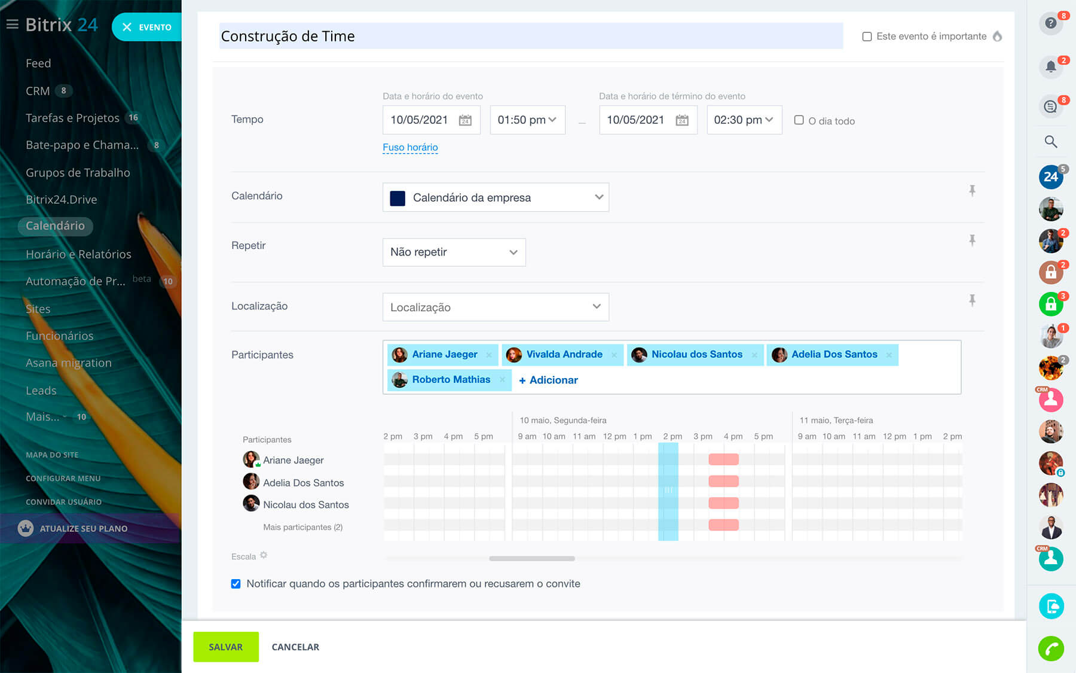Viewport: 1076px width, 673px height.
Task: Click the green phone call icon
Action: coord(1050,648)
